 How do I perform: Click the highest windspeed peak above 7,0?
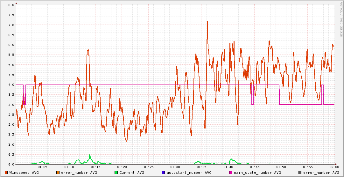(207, 22)
